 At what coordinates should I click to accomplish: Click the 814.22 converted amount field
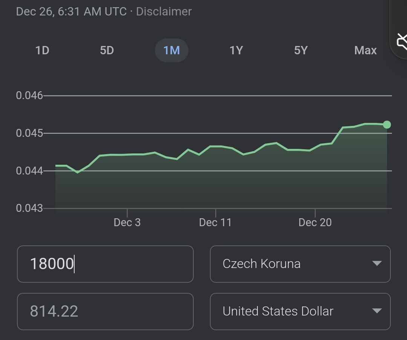(105, 311)
